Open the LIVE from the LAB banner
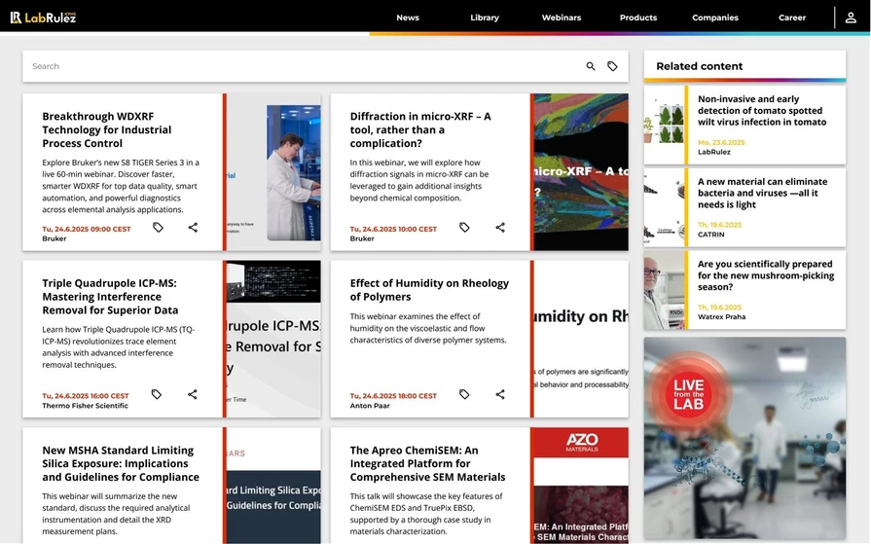This screenshot has height=544, width=871. [x=744, y=438]
